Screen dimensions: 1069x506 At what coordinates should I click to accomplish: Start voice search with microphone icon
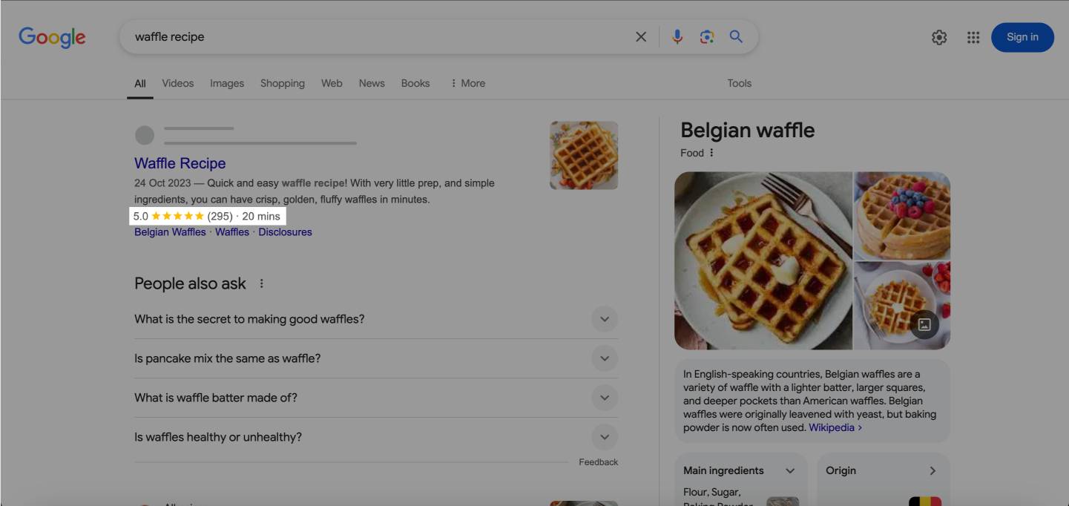click(x=677, y=37)
